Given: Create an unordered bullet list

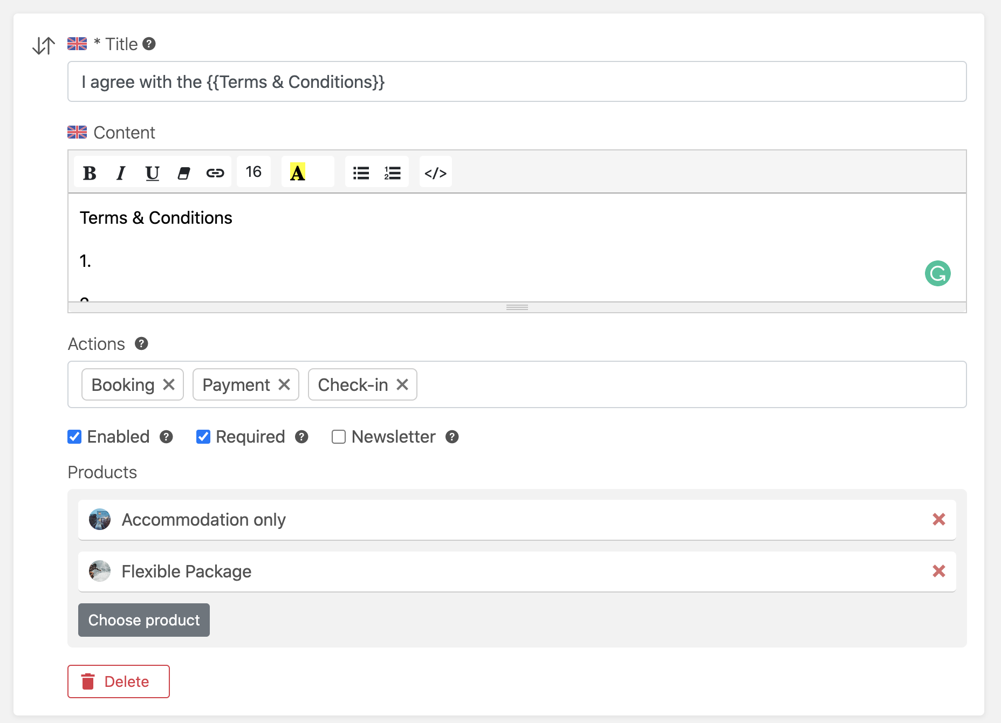Looking at the screenshot, I should [x=361, y=173].
